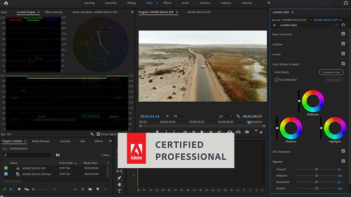This screenshot has width=351, height=197.
Task: Select the Hand tool
Action: point(119,184)
